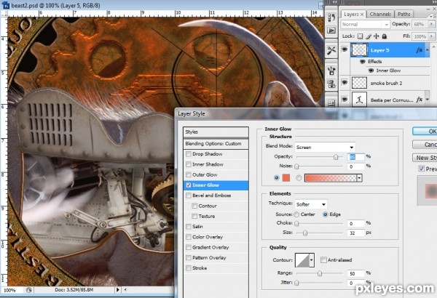Image resolution: width=437 pixels, height=298 pixels.
Task: Hide the Bestia per Cornuu layer
Action: click(x=345, y=100)
